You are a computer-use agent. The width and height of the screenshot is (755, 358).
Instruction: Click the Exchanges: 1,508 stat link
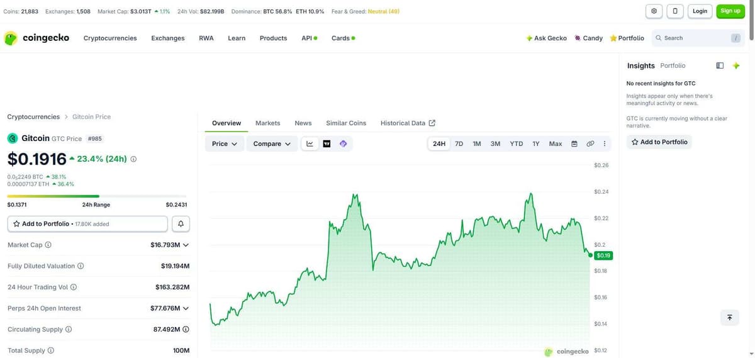tap(67, 11)
